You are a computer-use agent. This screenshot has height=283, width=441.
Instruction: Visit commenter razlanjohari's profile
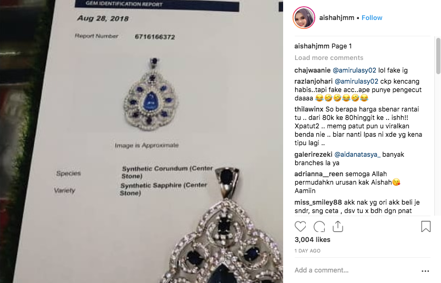click(313, 81)
